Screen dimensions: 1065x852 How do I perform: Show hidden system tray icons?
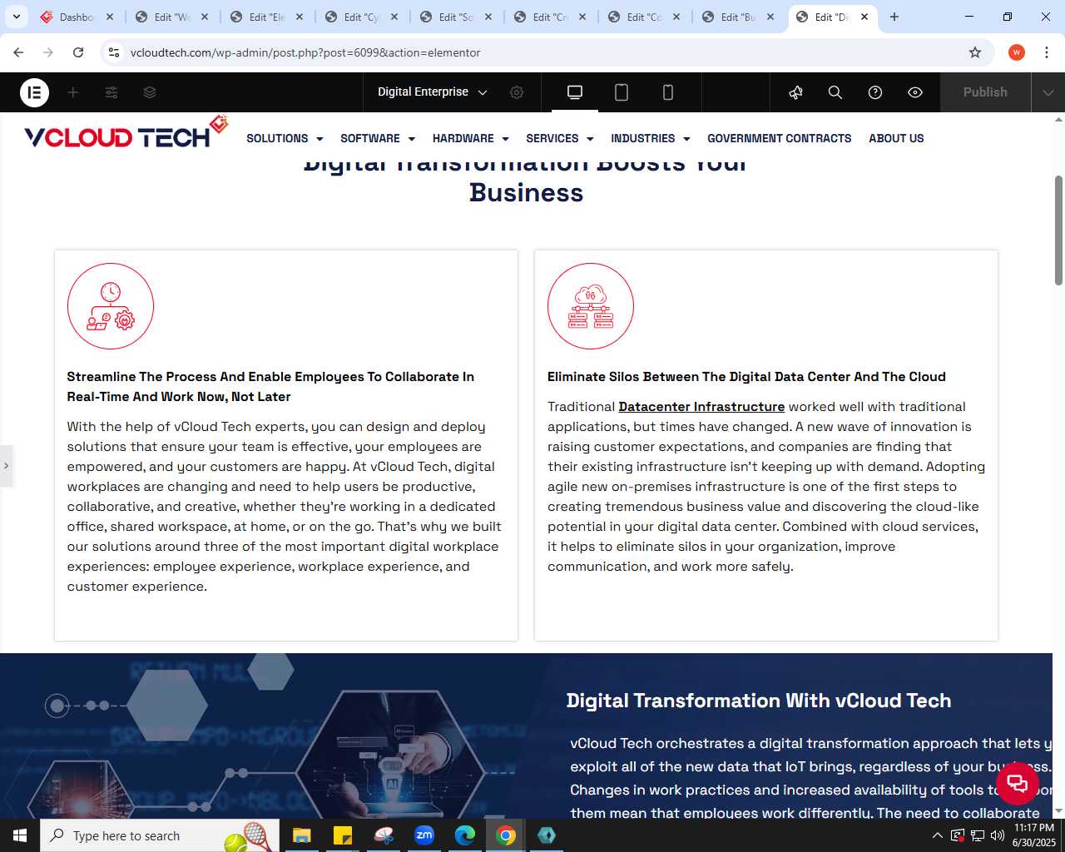938,835
